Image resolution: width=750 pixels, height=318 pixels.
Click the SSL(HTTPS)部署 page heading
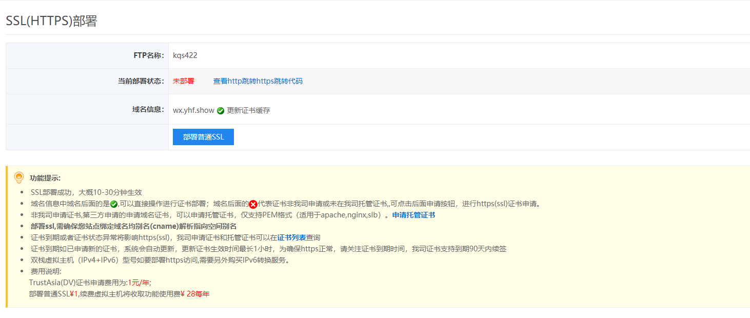[51, 21]
